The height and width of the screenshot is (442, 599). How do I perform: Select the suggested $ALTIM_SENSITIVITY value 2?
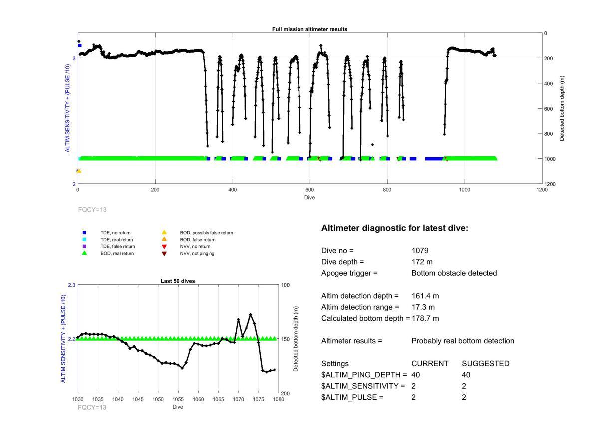pyautogui.click(x=464, y=386)
